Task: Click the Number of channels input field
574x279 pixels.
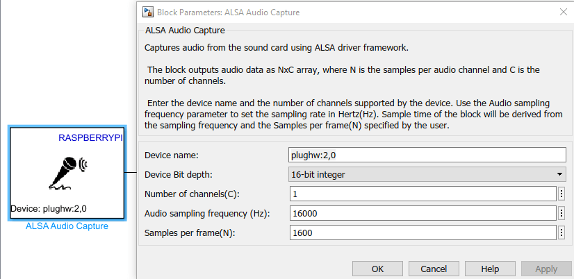Action: click(422, 194)
